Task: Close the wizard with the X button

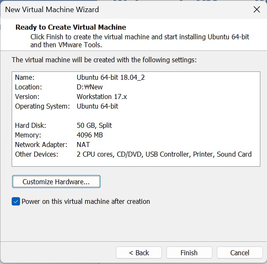Action: tap(257, 10)
